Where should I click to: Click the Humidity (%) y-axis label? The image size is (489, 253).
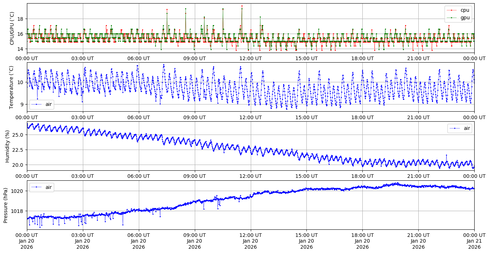point(7,146)
